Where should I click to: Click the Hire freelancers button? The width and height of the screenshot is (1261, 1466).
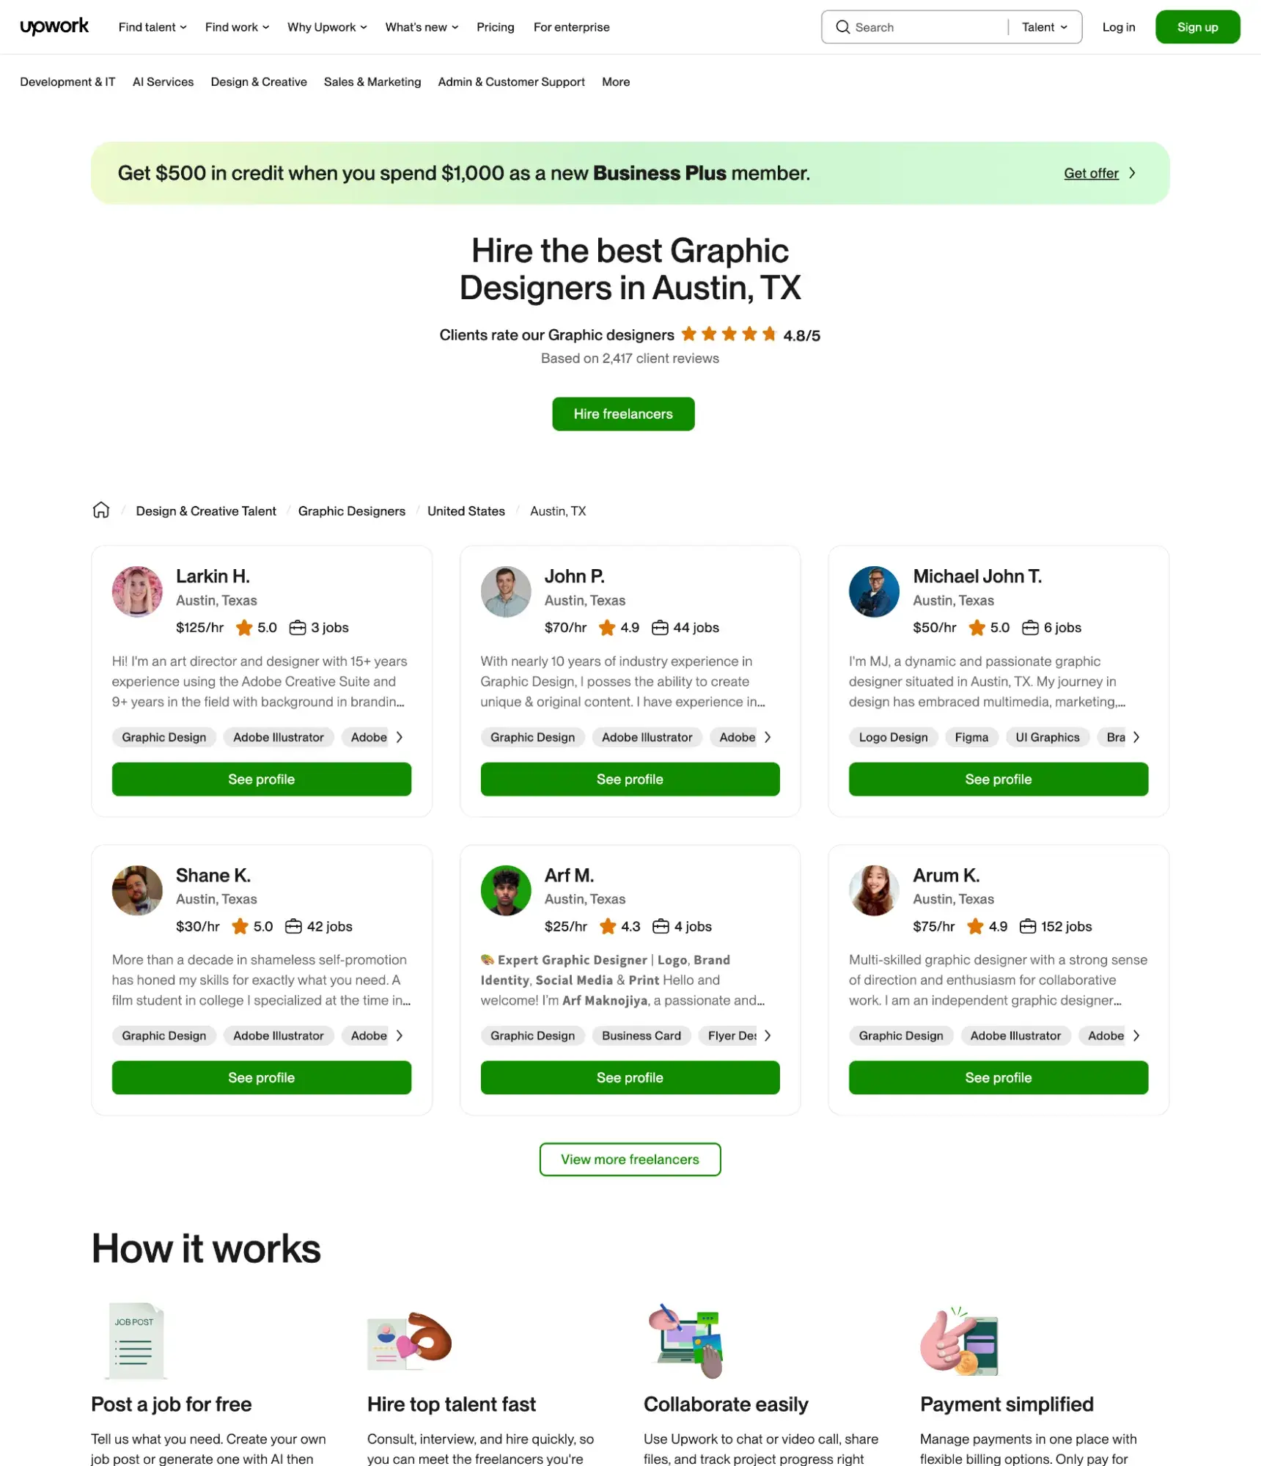(x=622, y=414)
